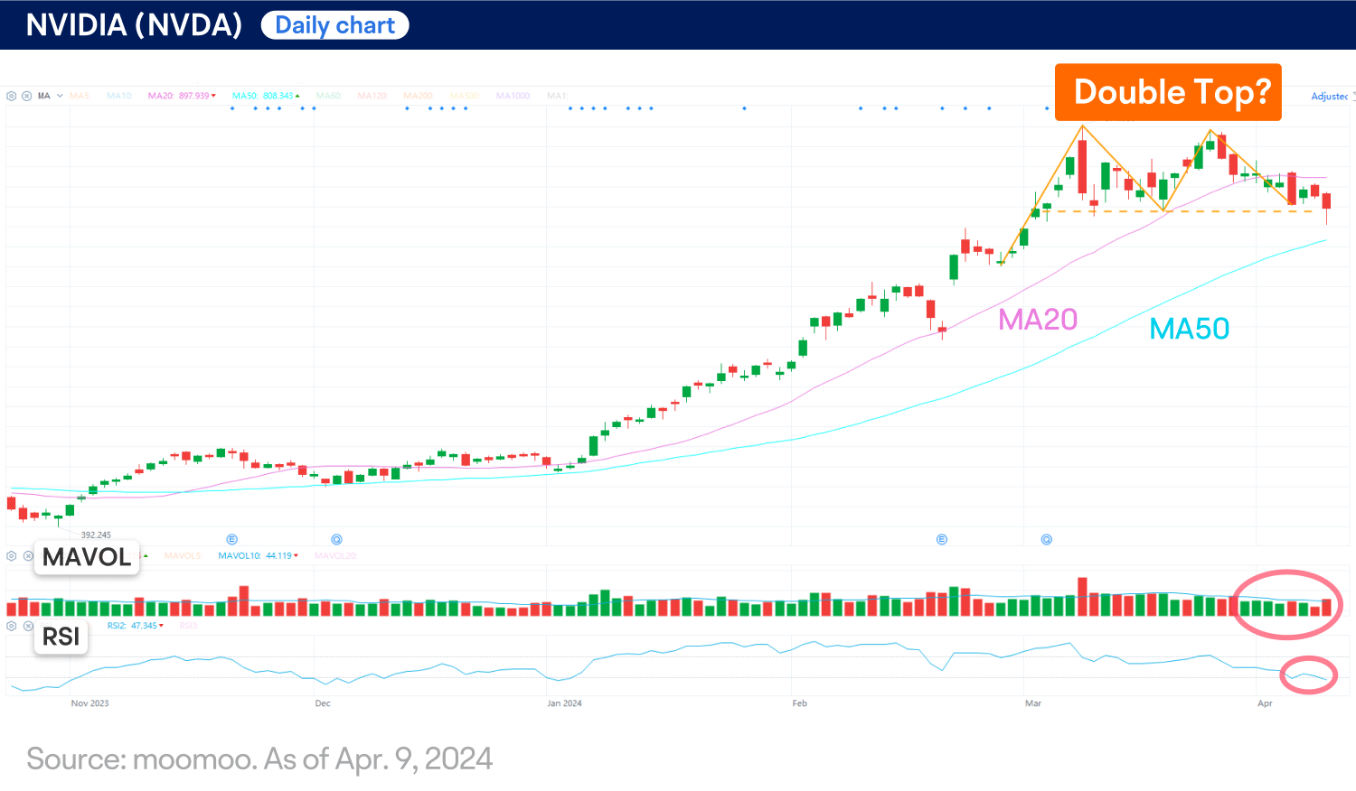This screenshot has width=1356, height=791.
Task: Click the Source: moomoo caption
Action: pos(259,759)
